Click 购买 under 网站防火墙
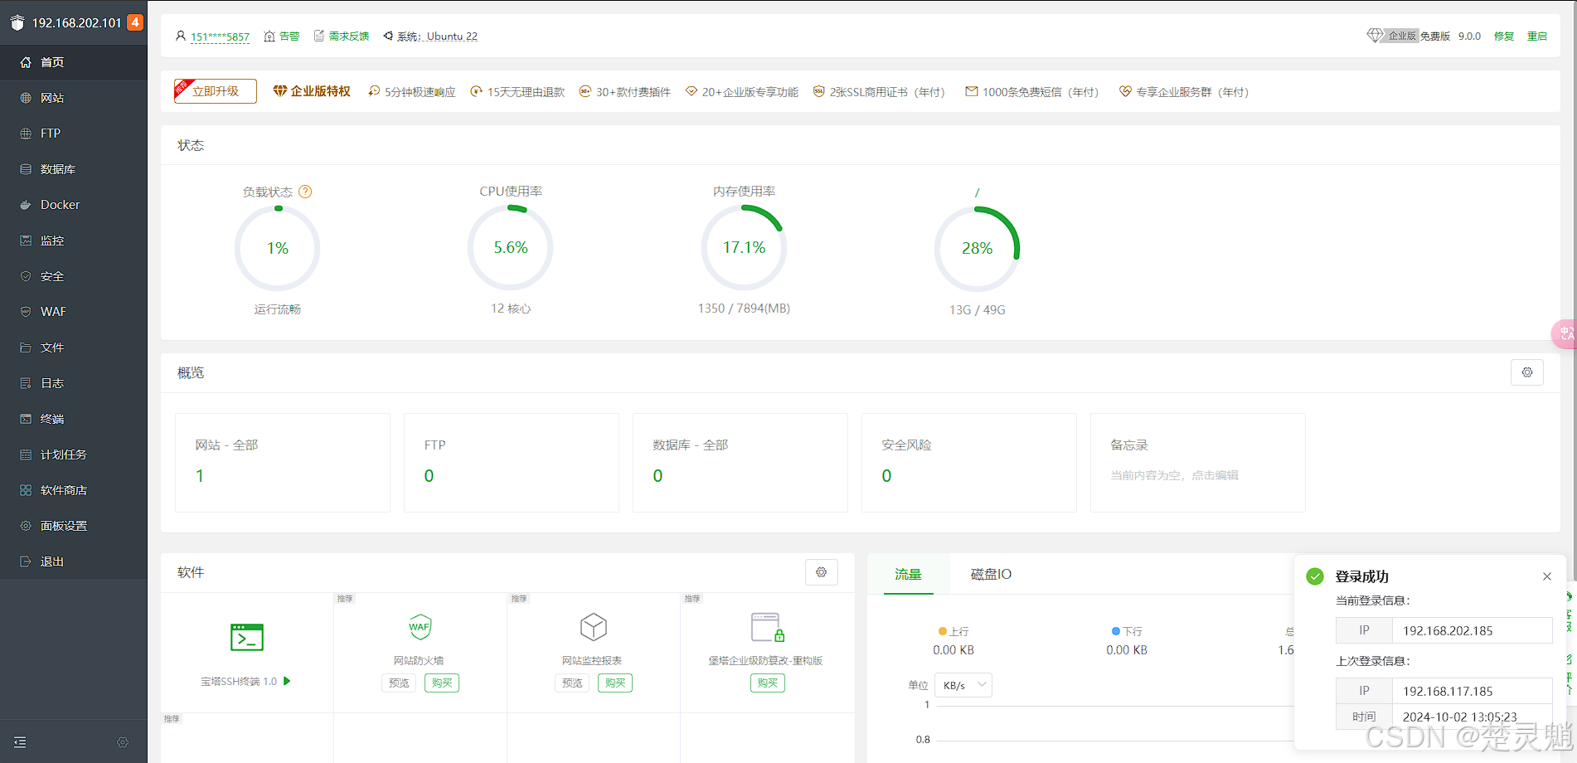Image resolution: width=1577 pixels, height=763 pixels. [442, 683]
